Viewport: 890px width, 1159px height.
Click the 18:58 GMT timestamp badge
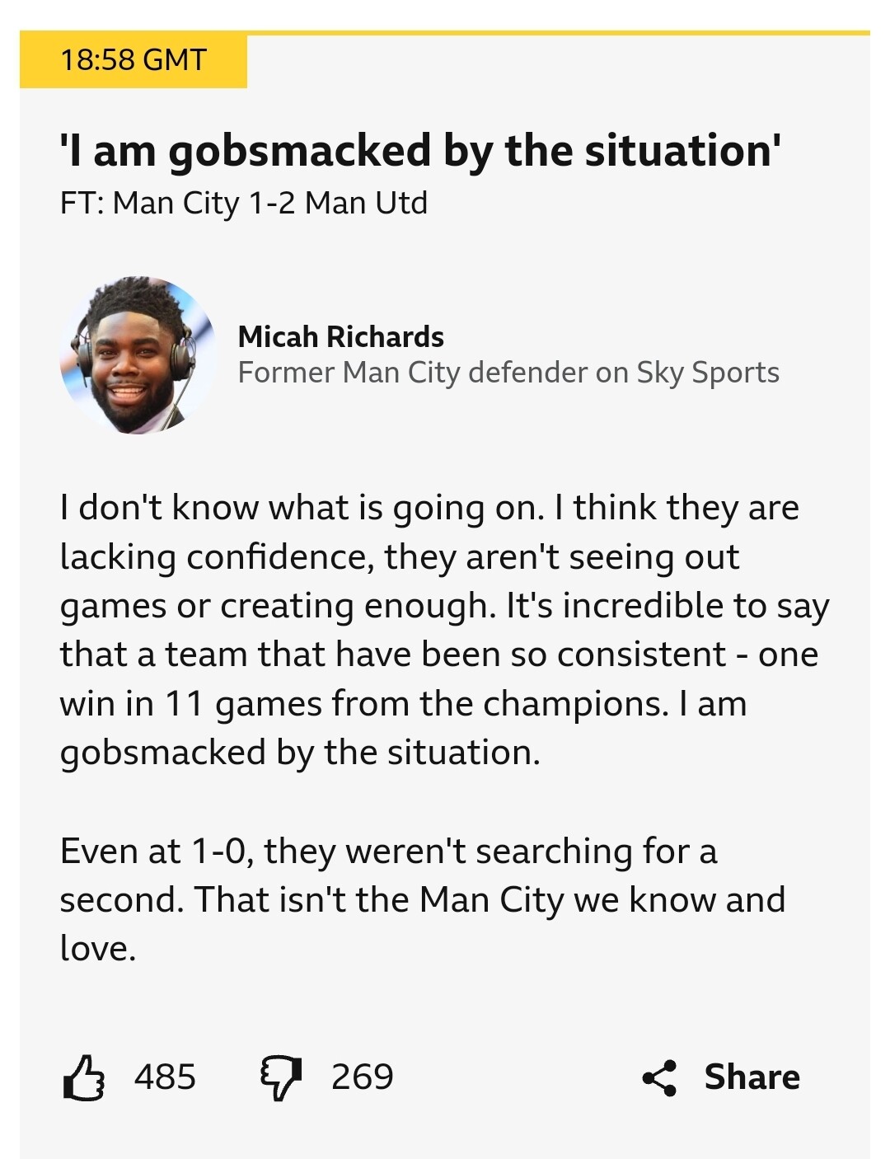[133, 60]
